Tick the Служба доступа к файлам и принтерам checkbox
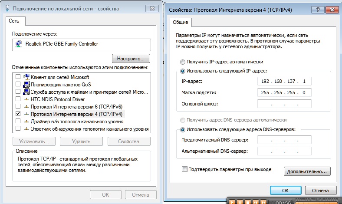 (18, 92)
